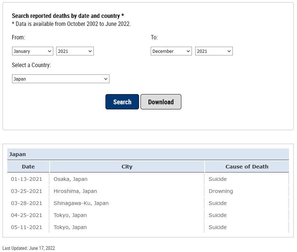The width and height of the screenshot is (297, 252).
Task: Expand the Select a Country dropdown
Action: point(61,79)
